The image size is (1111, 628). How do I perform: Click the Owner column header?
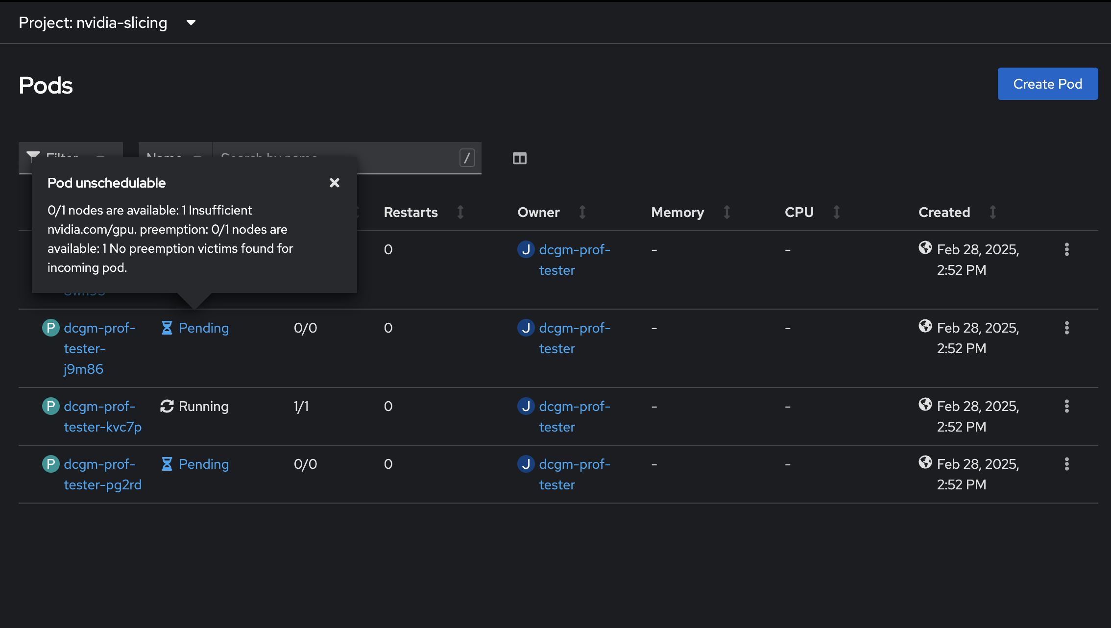(538, 212)
